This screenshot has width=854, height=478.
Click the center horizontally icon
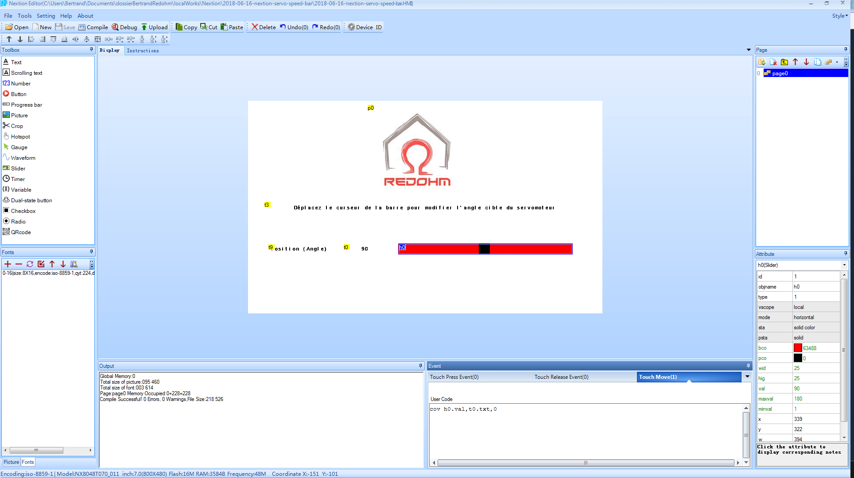point(75,39)
